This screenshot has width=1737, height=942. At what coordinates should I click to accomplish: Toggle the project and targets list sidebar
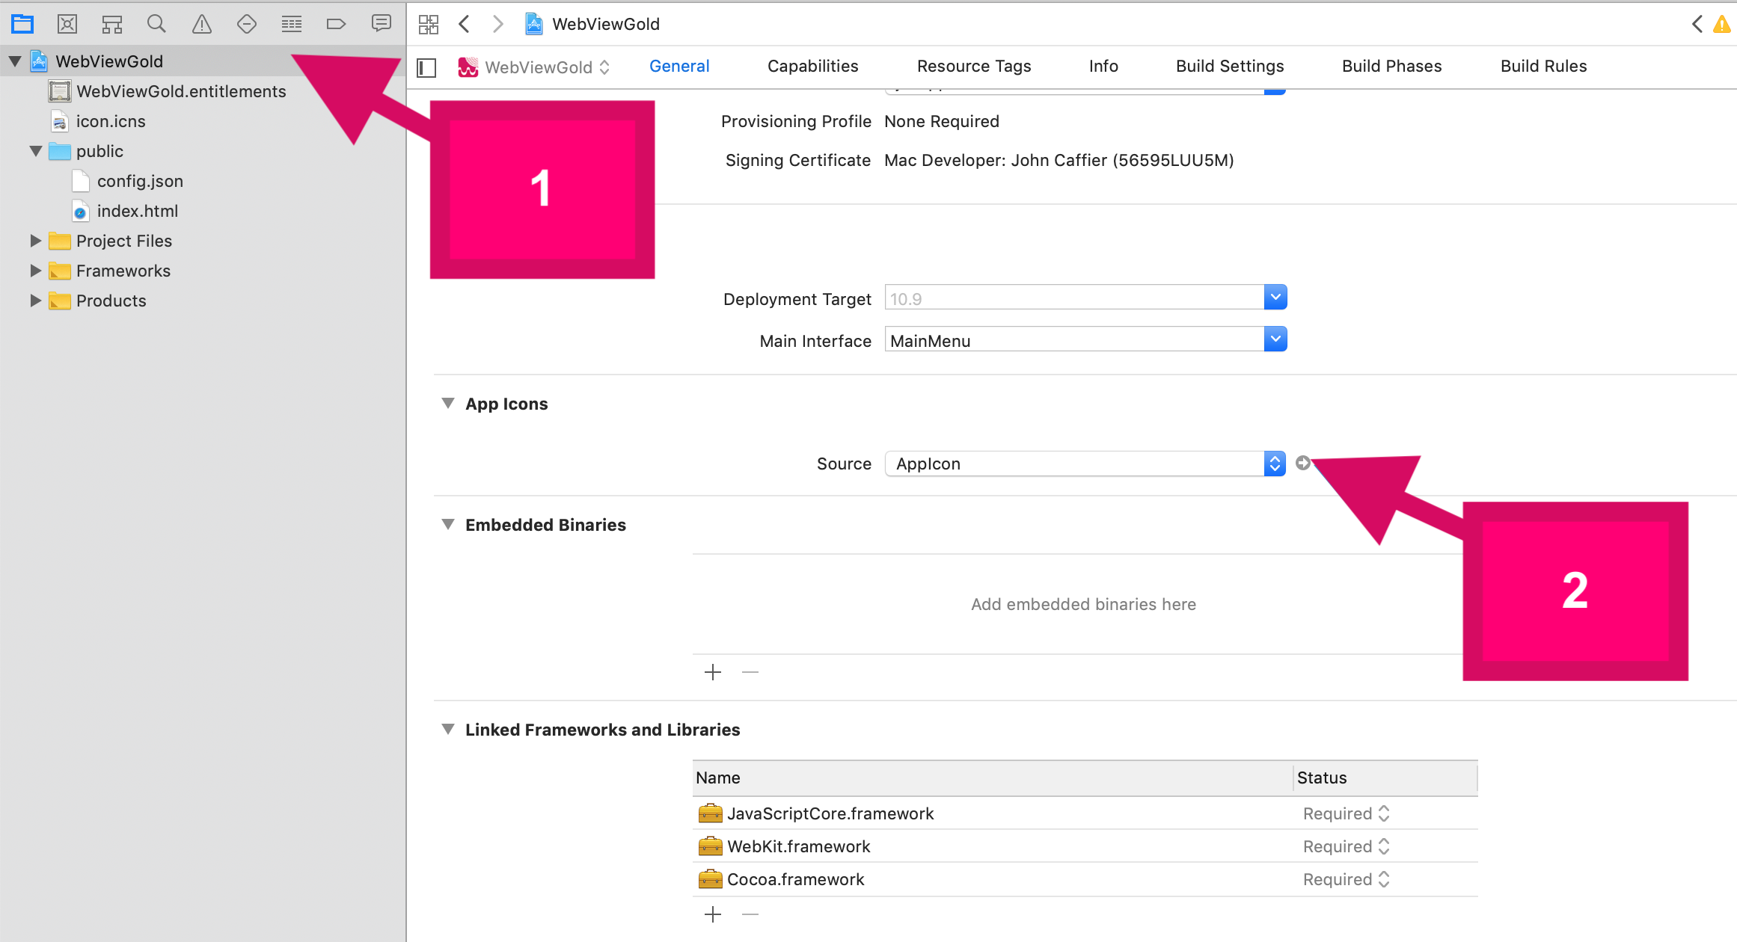(426, 67)
